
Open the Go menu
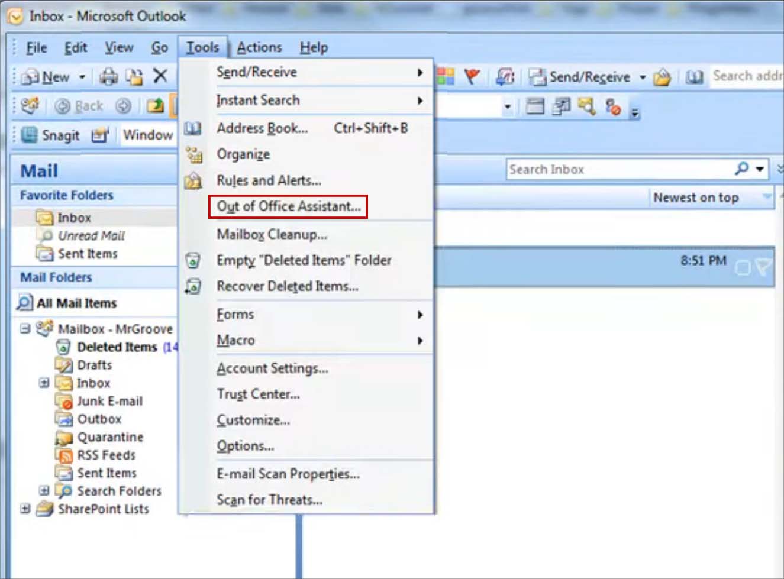[x=160, y=47]
